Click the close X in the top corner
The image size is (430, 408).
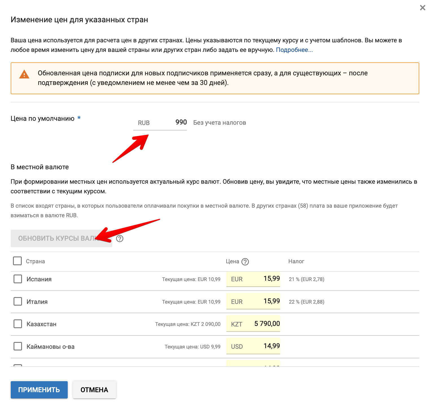[x=423, y=8]
